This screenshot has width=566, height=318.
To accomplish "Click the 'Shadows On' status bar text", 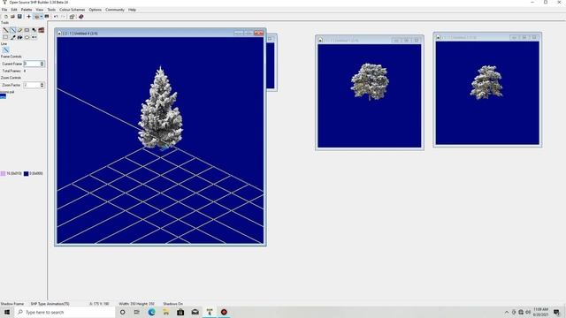I will 173,304.
